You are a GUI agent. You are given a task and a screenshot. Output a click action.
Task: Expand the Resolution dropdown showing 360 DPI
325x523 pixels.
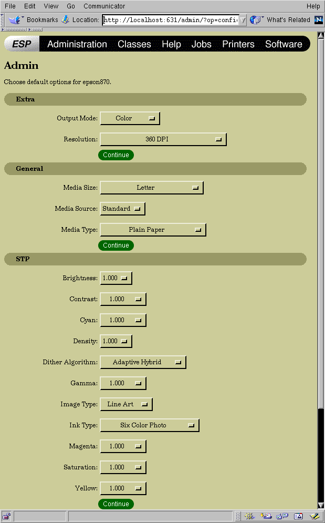click(163, 139)
